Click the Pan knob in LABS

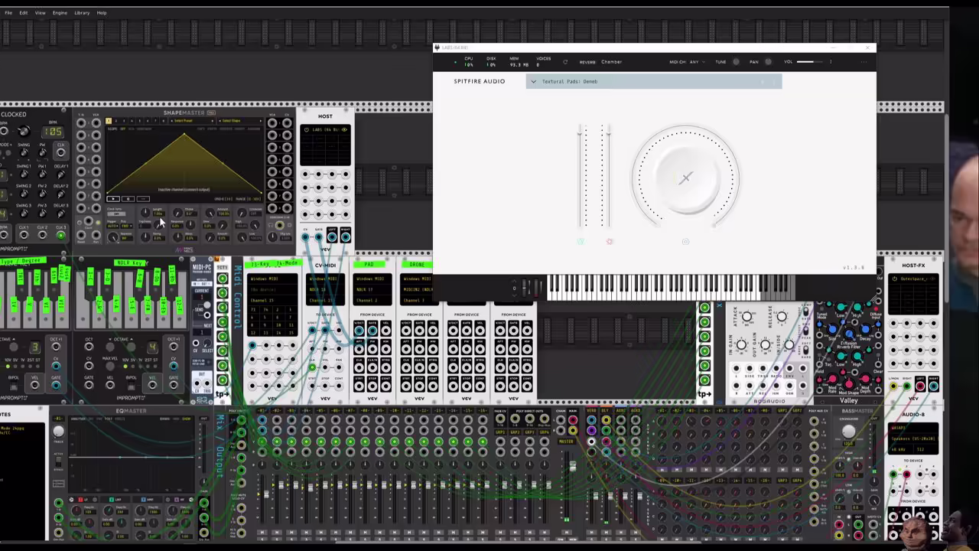[768, 62]
